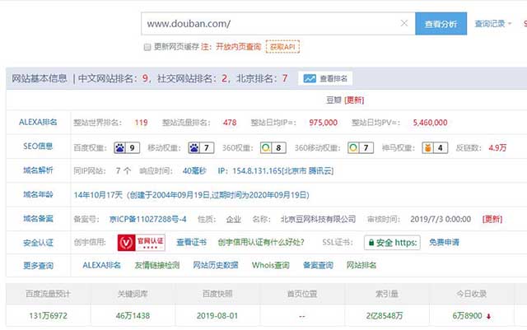This screenshot has width=527, height=330.
Task: Open the 开放内页查询 link
Action: [x=238, y=48]
